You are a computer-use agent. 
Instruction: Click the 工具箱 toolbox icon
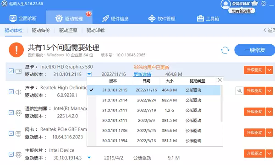[200, 18]
